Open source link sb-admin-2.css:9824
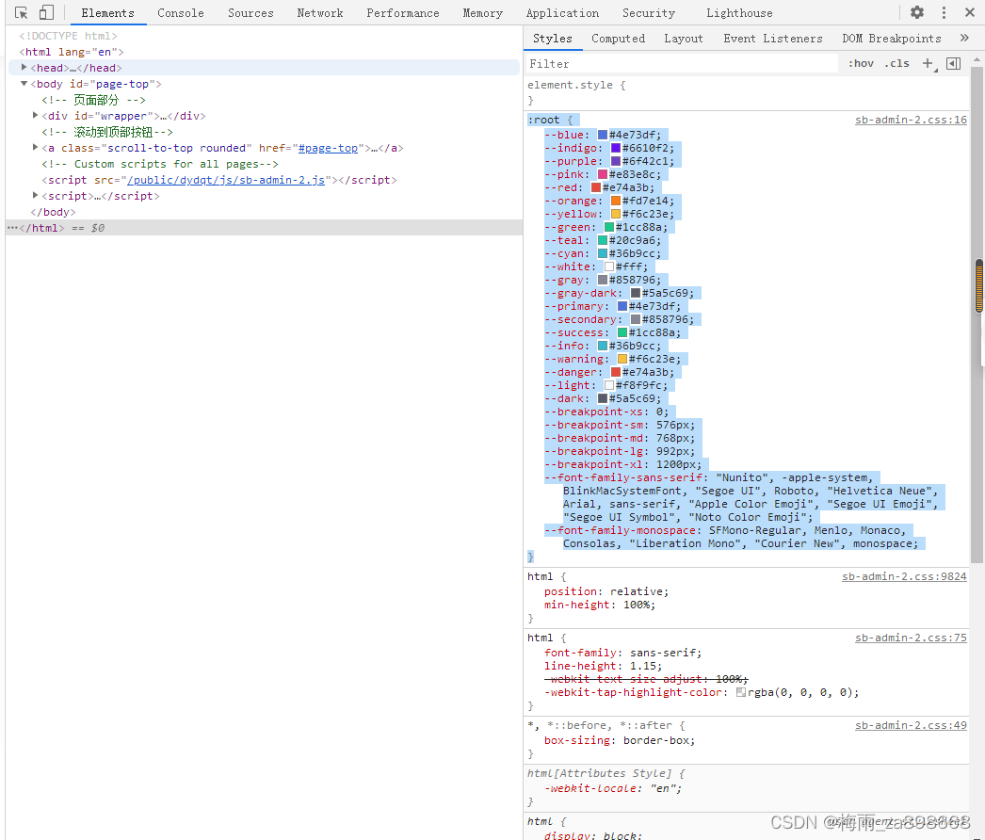This screenshot has height=840, width=985. tap(904, 576)
